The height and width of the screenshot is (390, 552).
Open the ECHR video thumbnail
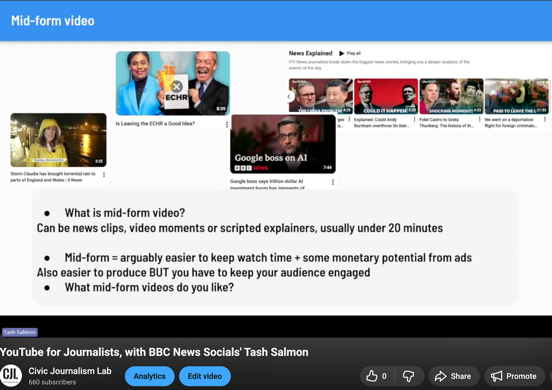point(173,83)
